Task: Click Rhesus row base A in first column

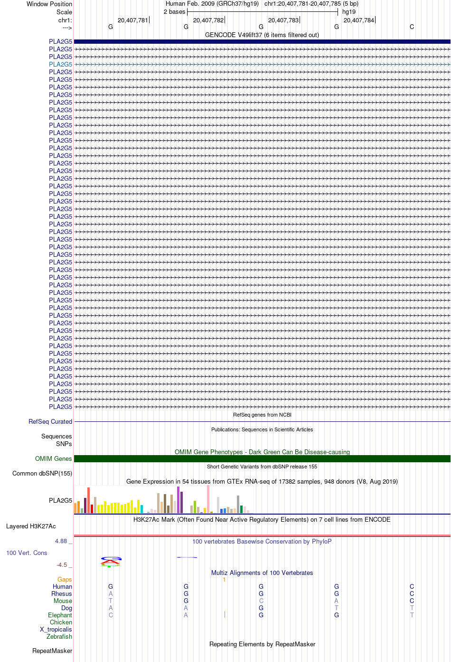Action: [x=111, y=594]
